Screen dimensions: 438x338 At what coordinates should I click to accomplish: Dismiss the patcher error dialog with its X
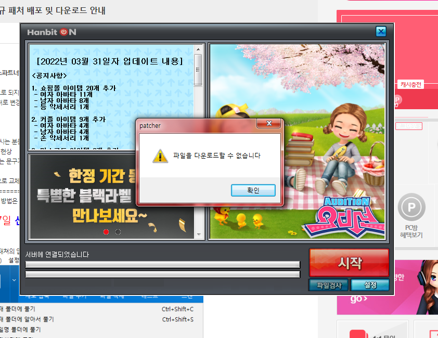(x=269, y=123)
